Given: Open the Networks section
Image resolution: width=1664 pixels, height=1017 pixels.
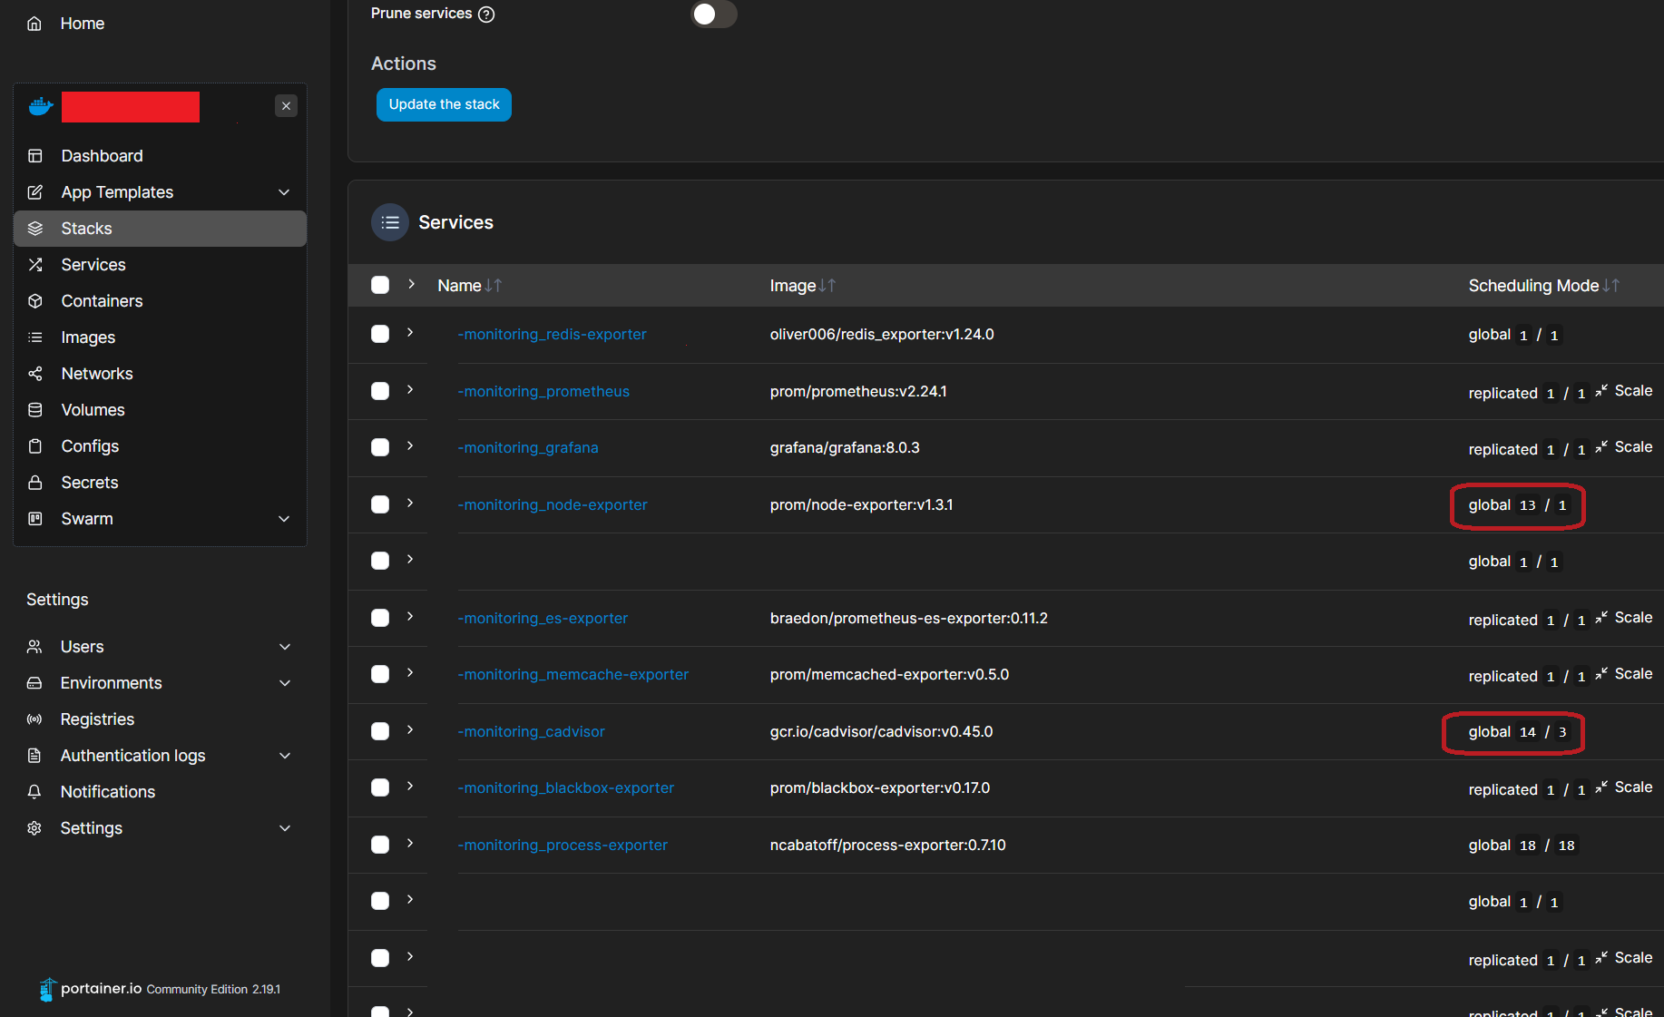Looking at the screenshot, I should pyautogui.click(x=95, y=373).
